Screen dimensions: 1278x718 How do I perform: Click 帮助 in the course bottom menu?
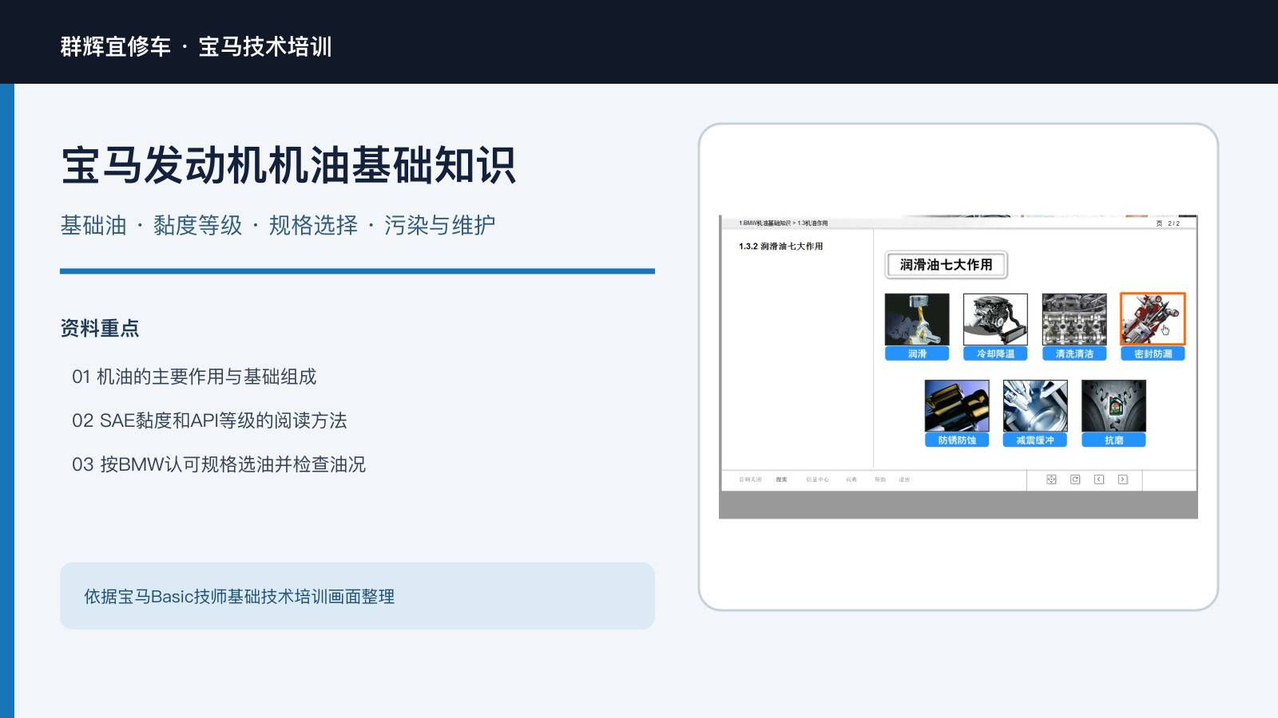[x=879, y=479]
